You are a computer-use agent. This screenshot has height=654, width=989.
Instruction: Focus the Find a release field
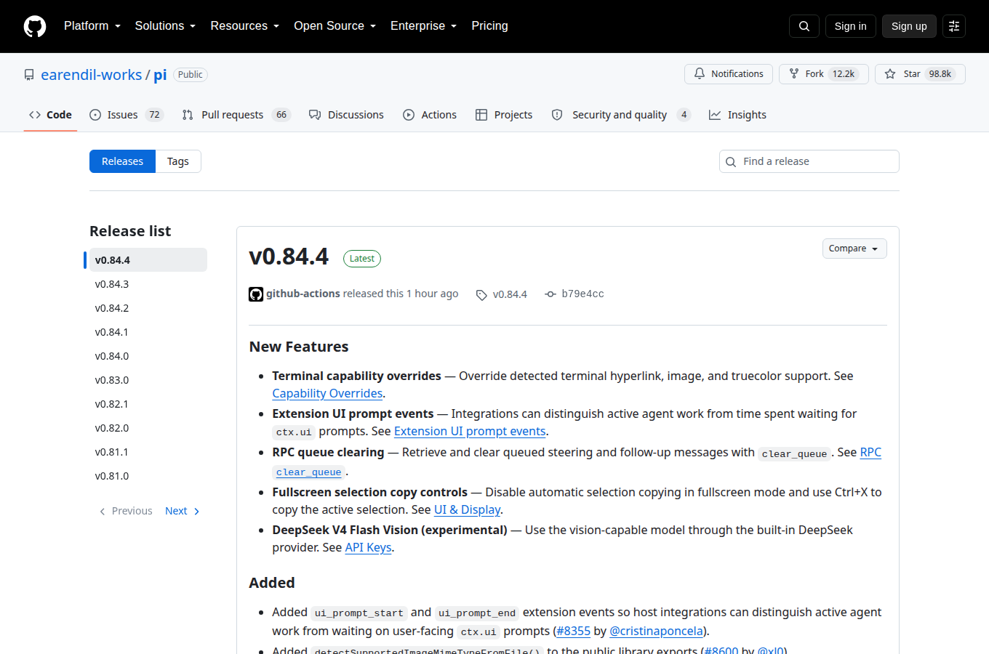point(809,161)
